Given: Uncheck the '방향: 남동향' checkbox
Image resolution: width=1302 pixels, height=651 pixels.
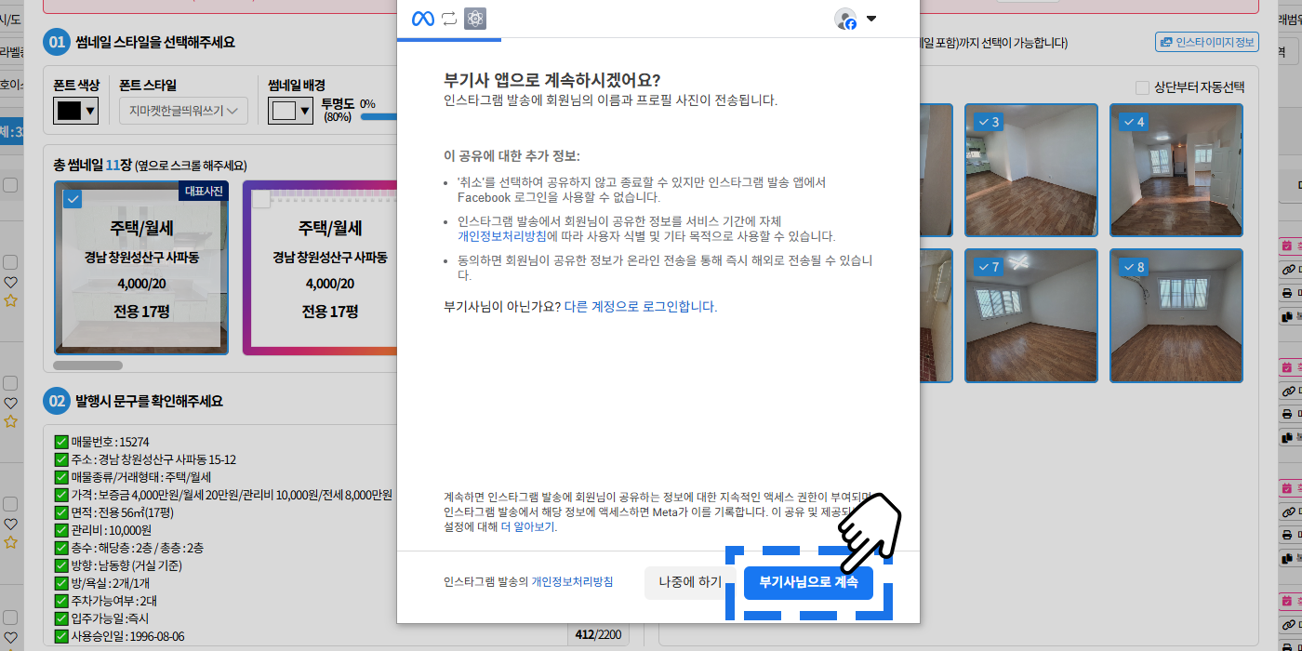Looking at the screenshot, I should pyautogui.click(x=62, y=565).
